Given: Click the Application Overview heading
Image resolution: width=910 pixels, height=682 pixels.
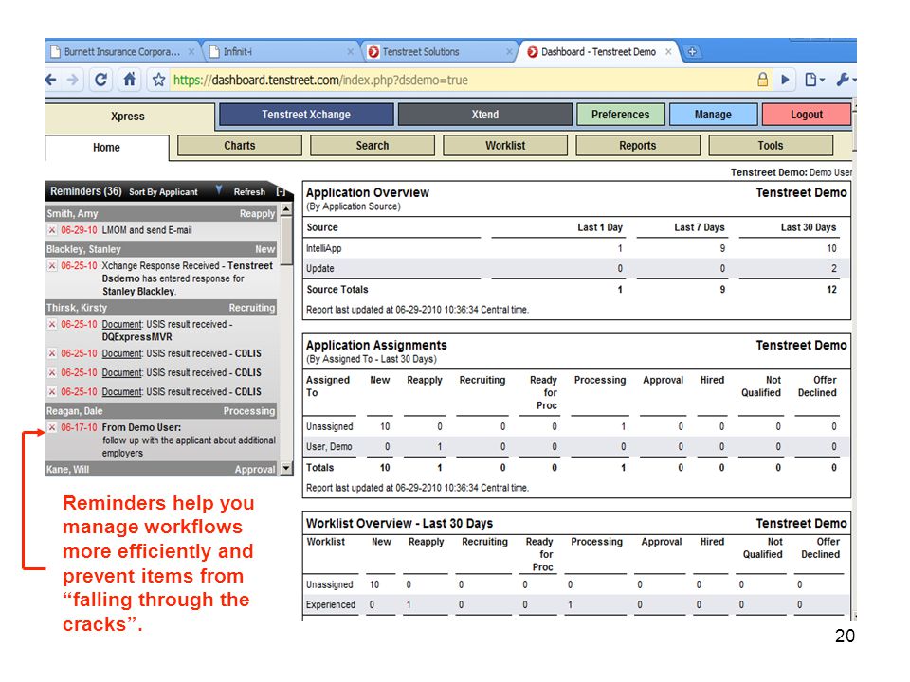Looking at the screenshot, I should (x=368, y=192).
